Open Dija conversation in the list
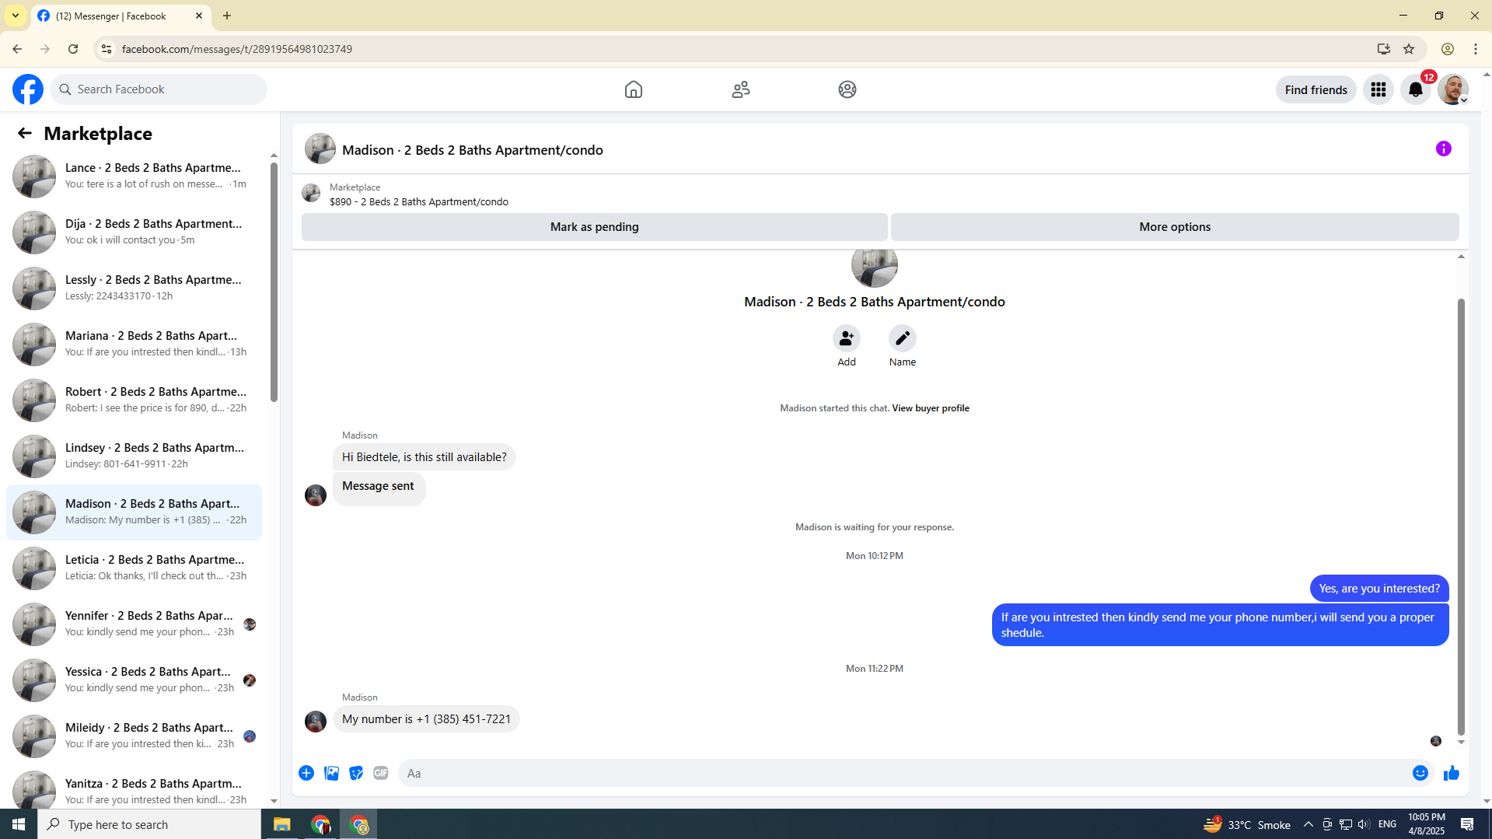 134,232
